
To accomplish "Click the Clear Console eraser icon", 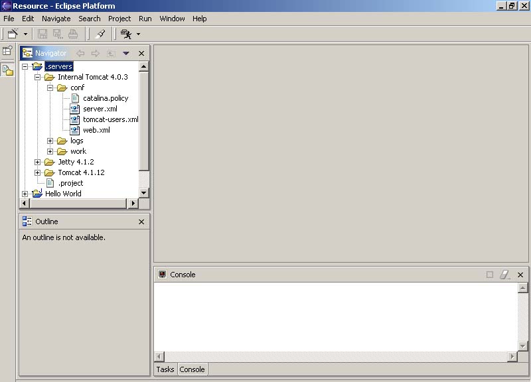I will click(x=505, y=275).
